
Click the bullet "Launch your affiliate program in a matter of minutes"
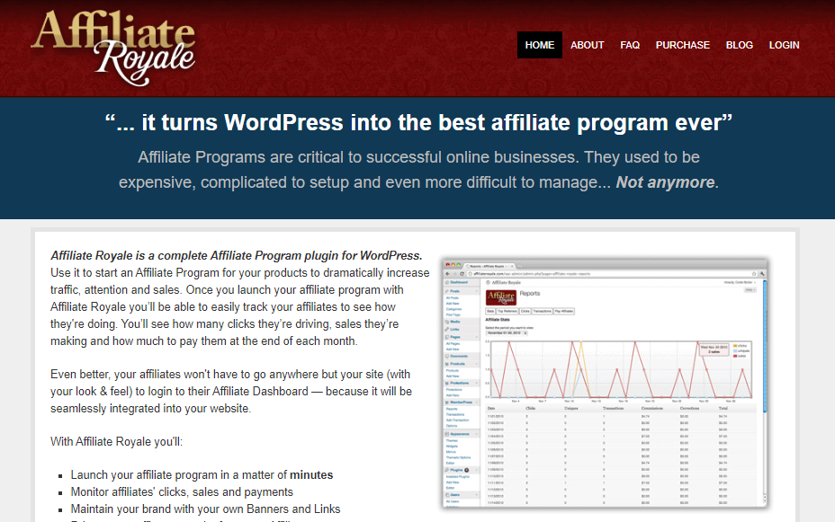pos(202,474)
